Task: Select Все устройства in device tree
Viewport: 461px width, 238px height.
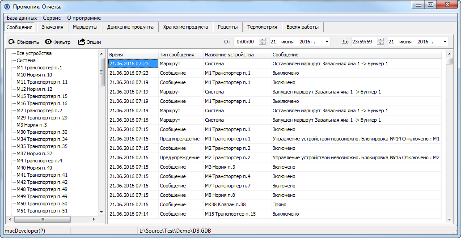Action: (34, 54)
